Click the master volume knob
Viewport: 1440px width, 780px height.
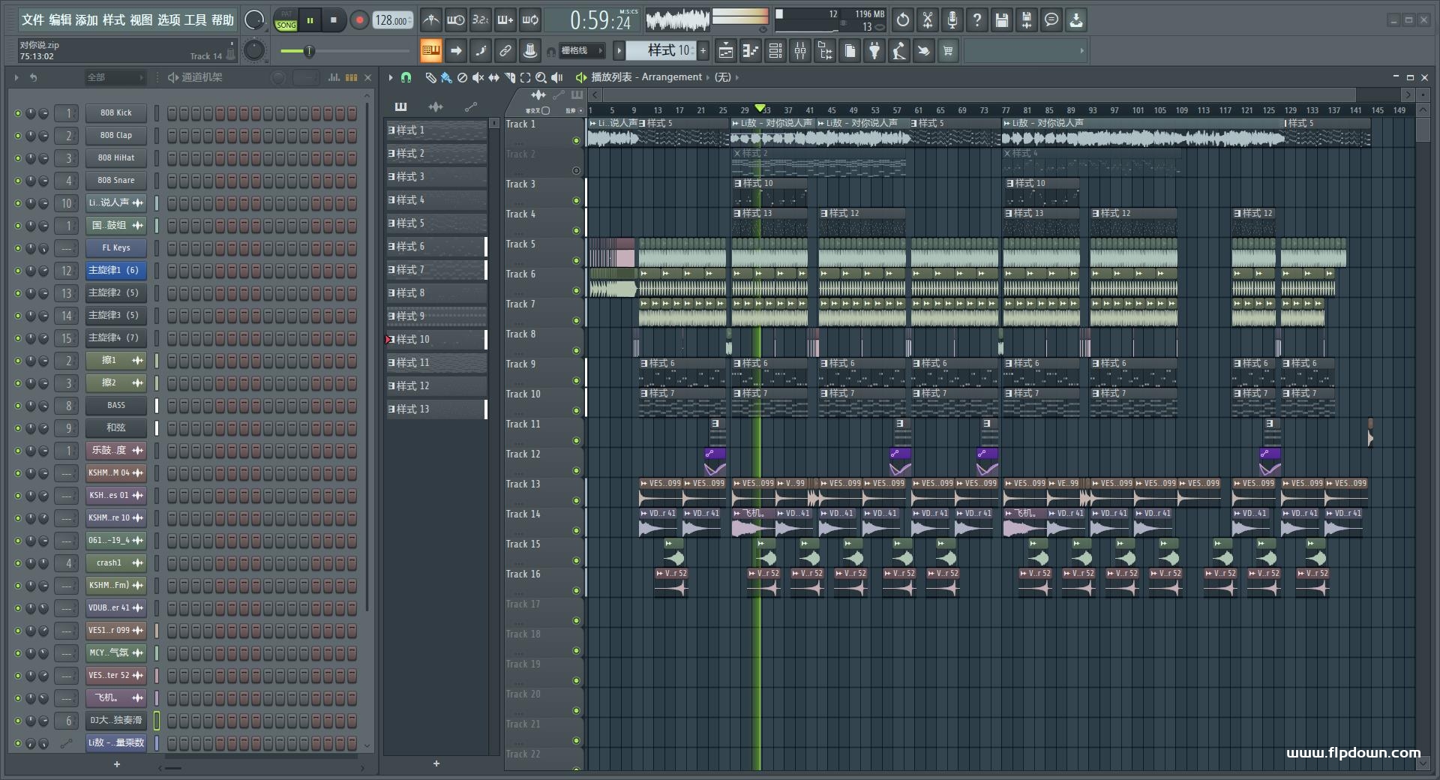254,20
